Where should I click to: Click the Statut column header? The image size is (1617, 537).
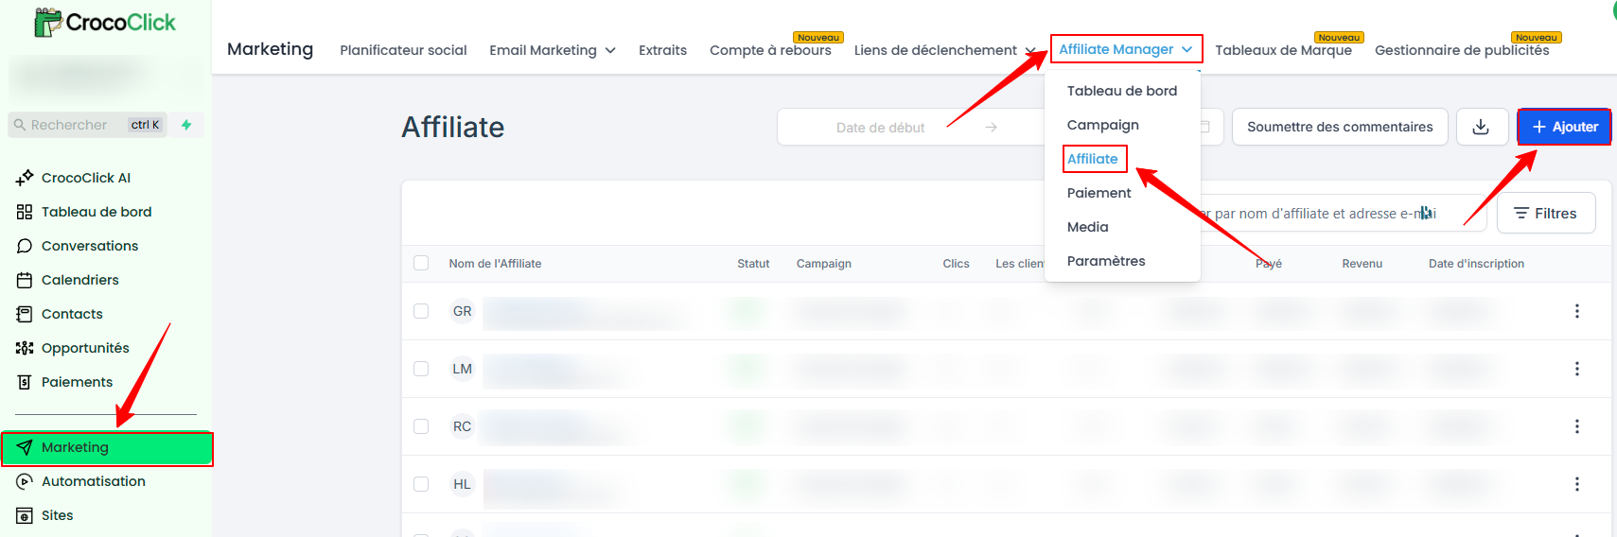[753, 264]
